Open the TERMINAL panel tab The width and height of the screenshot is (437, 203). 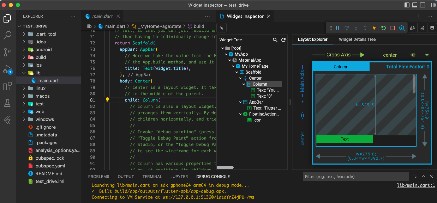pyautogui.click(x=152, y=177)
